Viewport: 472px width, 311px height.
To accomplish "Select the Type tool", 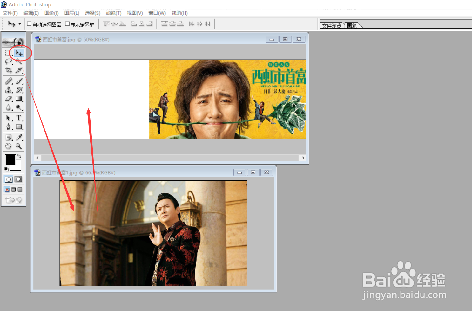I will (x=19, y=118).
